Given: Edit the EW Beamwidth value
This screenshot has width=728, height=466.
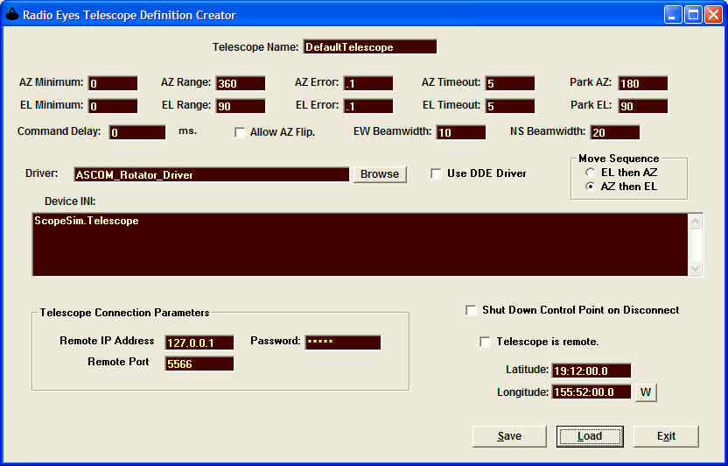Looking at the screenshot, I should tap(461, 132).
